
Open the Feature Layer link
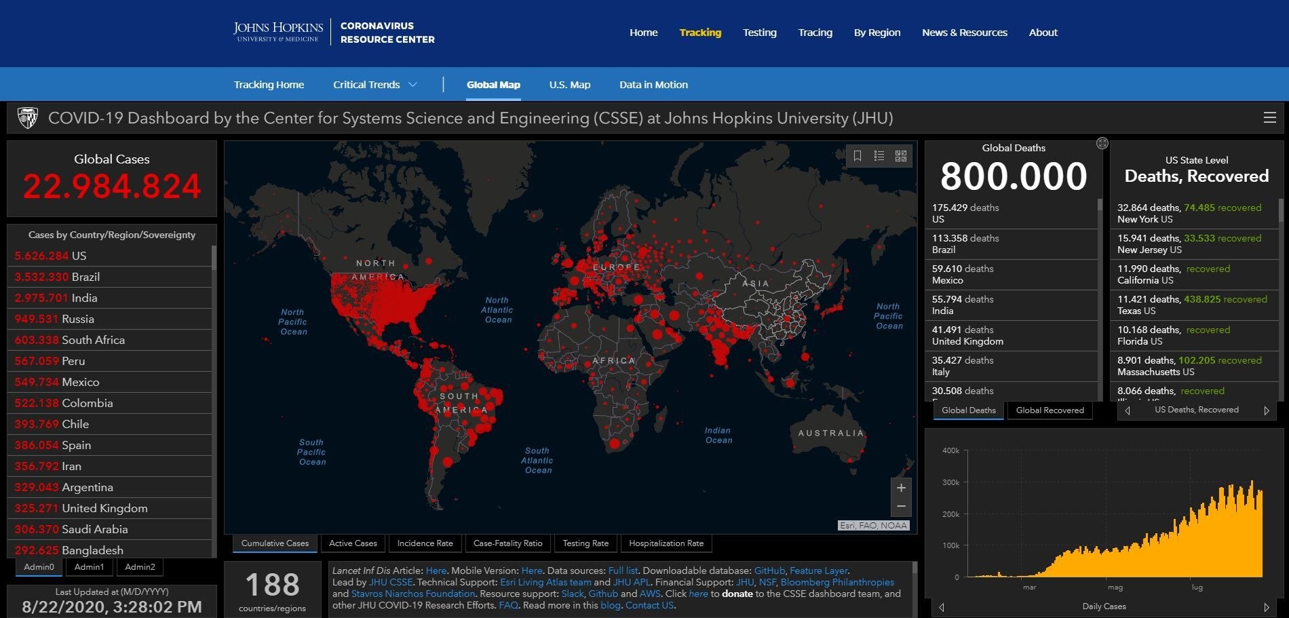pos(819,571)
